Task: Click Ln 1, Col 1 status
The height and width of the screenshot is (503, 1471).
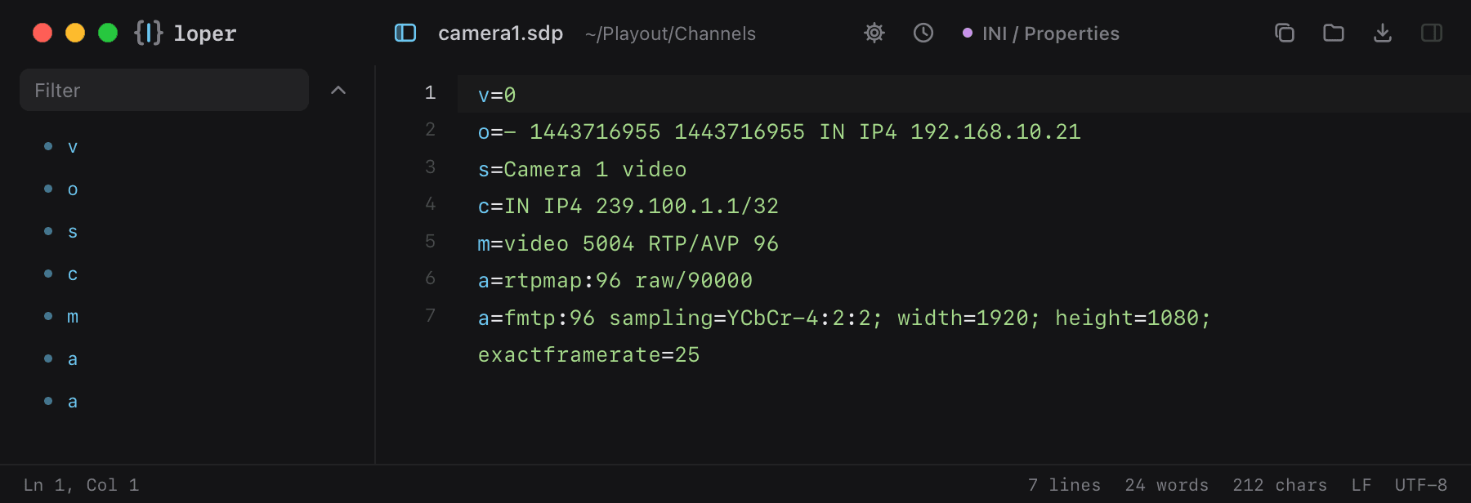Action: 81,485
